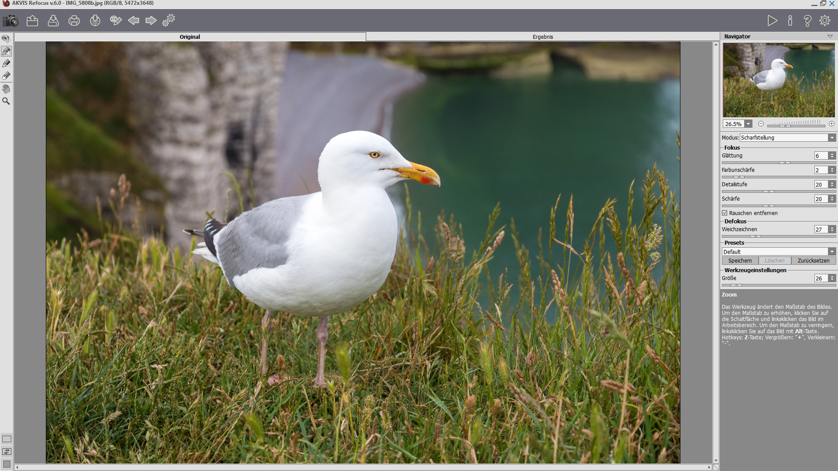This screenshot has width=838, height=471.
Task: Click the Zurücksetzen button
Action: pos(814,261)
